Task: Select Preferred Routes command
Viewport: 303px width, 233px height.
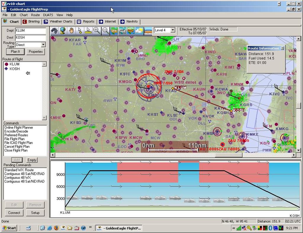Action: (16, 135)
